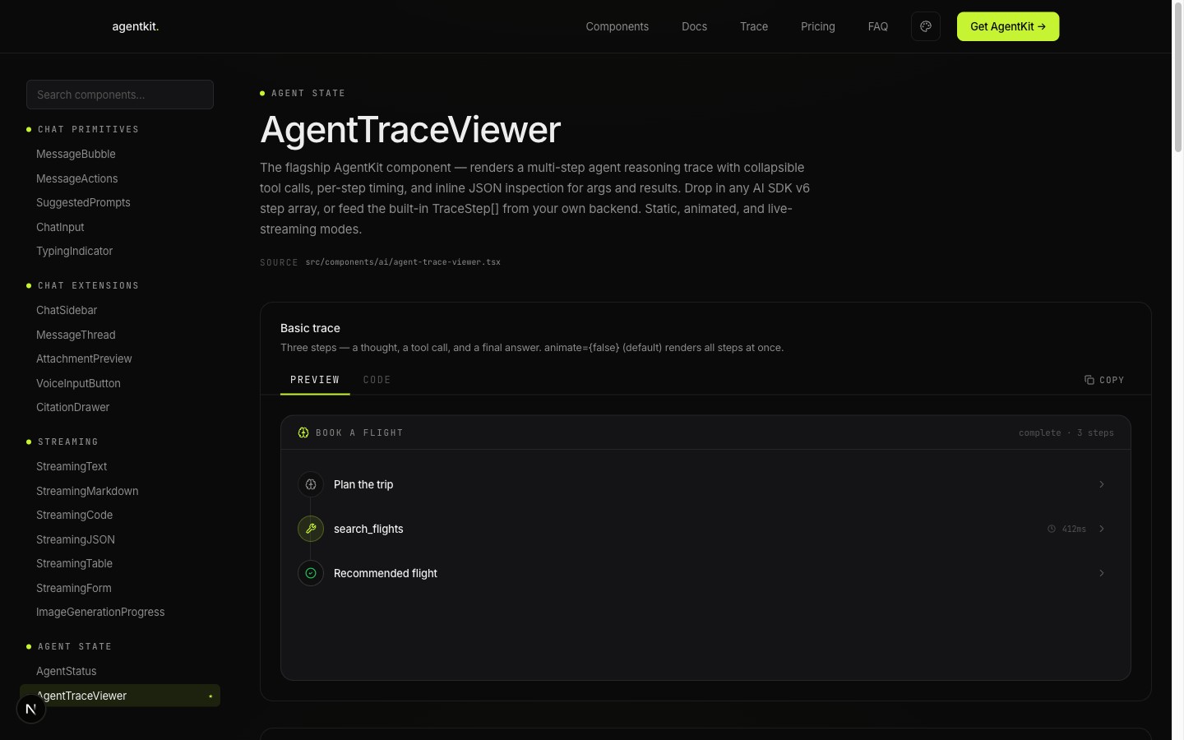Screen dimensions: 1184x740
Task: Open the StreamingMarkdown component page
Action: coord(87,491)
